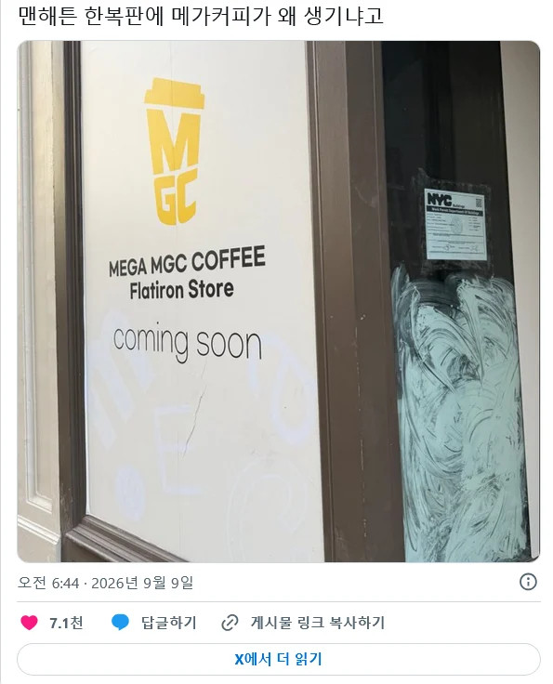Open the photo at the yellow MGC cup logo
Viewport: 553px width, 684px height.
pyautogui.click(x=175, y=151)
